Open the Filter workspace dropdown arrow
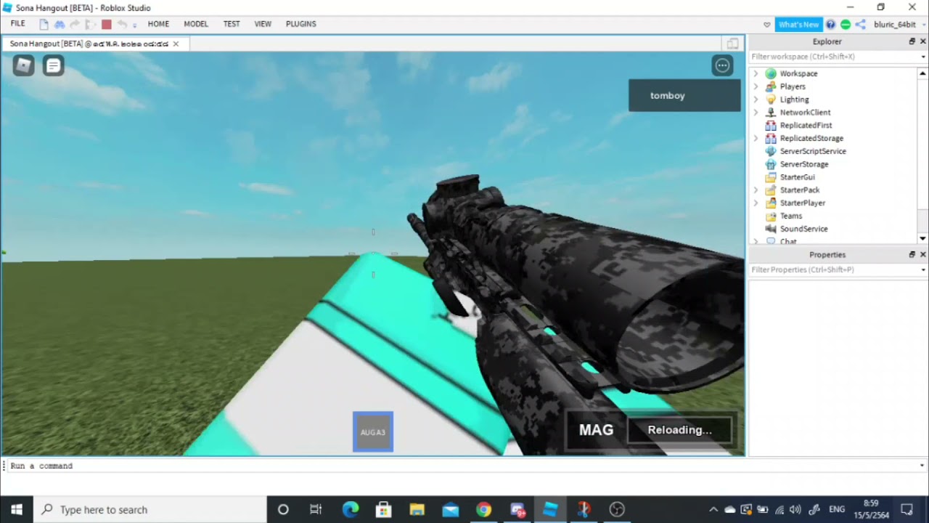The width and height of the screenshot is (929, 523). pos(923,57)
